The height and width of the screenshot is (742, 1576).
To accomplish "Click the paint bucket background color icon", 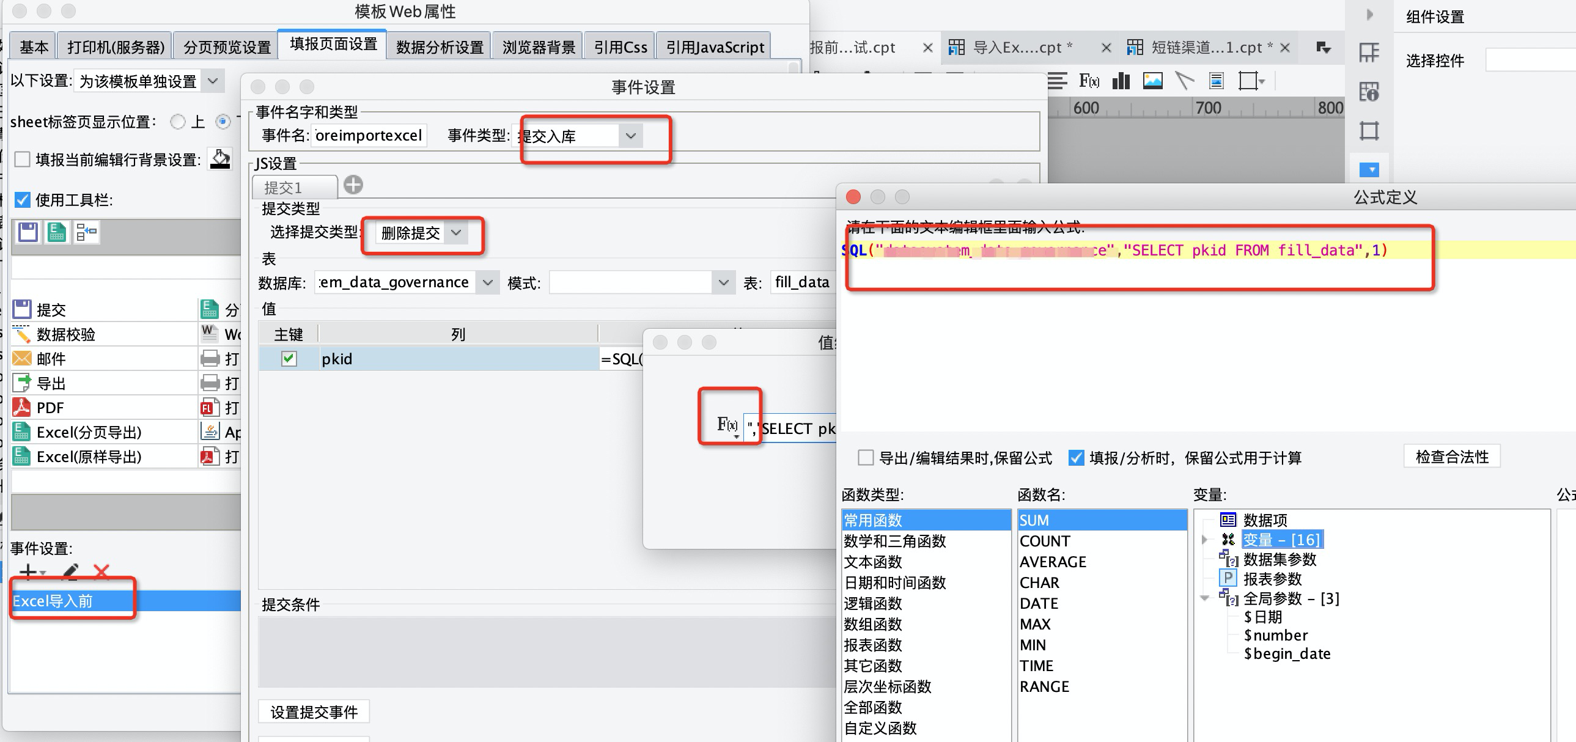I will (220, 159).
